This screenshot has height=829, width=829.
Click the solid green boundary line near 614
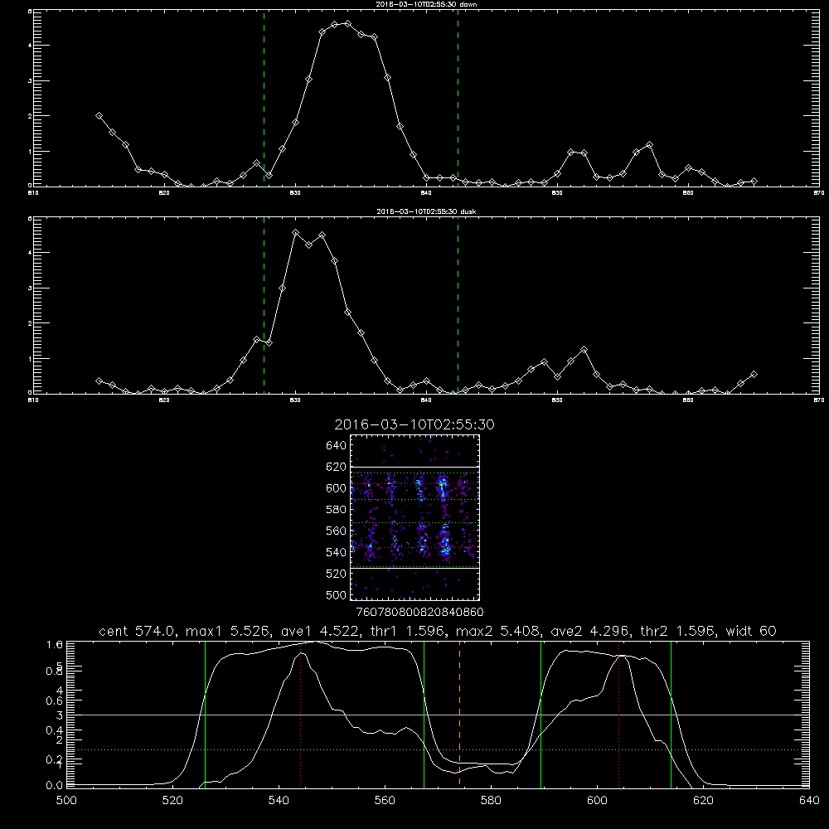click(671, 713)
